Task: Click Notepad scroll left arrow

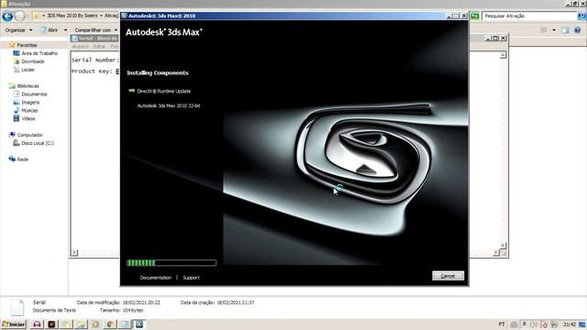Action: [x=74, y=253]
